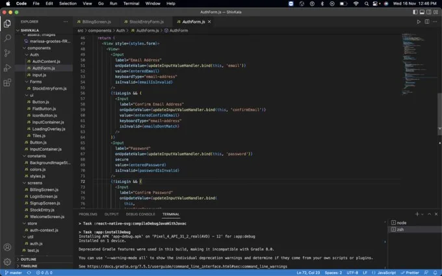Open the feedback icon in status bar
The image size is (442, 276).
(x=426, y=273)
